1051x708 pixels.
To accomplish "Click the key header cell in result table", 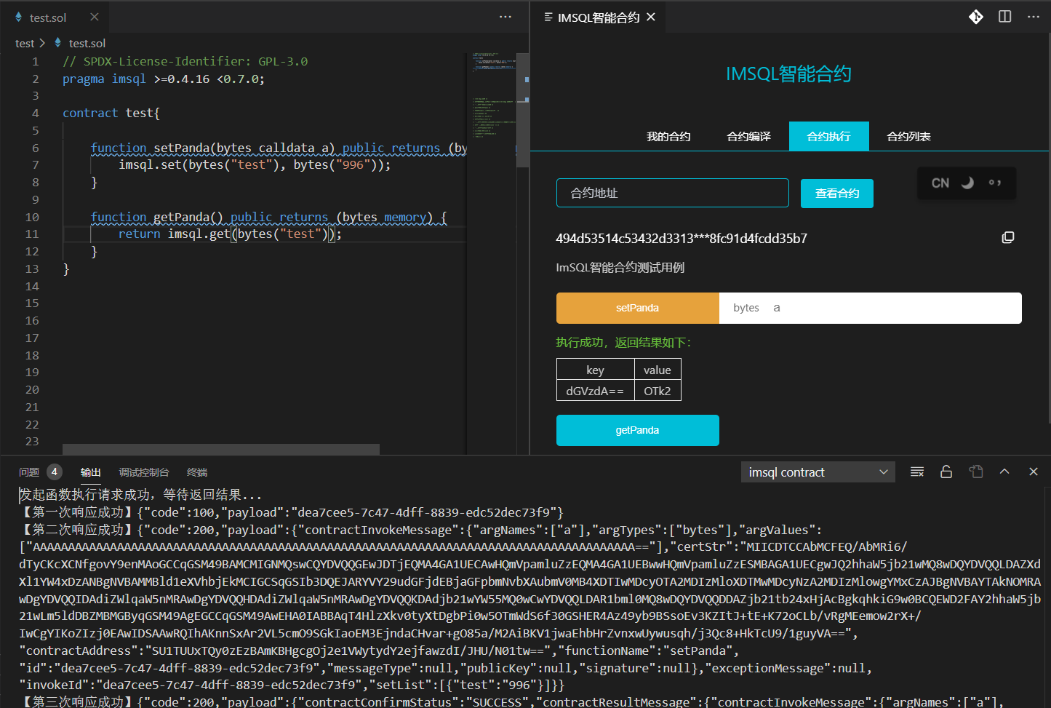I will pos(595,370).
